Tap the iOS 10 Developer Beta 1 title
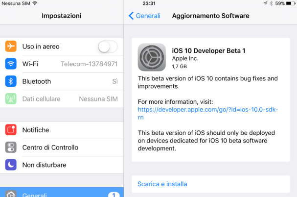Screen dimensions: 297x197 coord(208,50)
